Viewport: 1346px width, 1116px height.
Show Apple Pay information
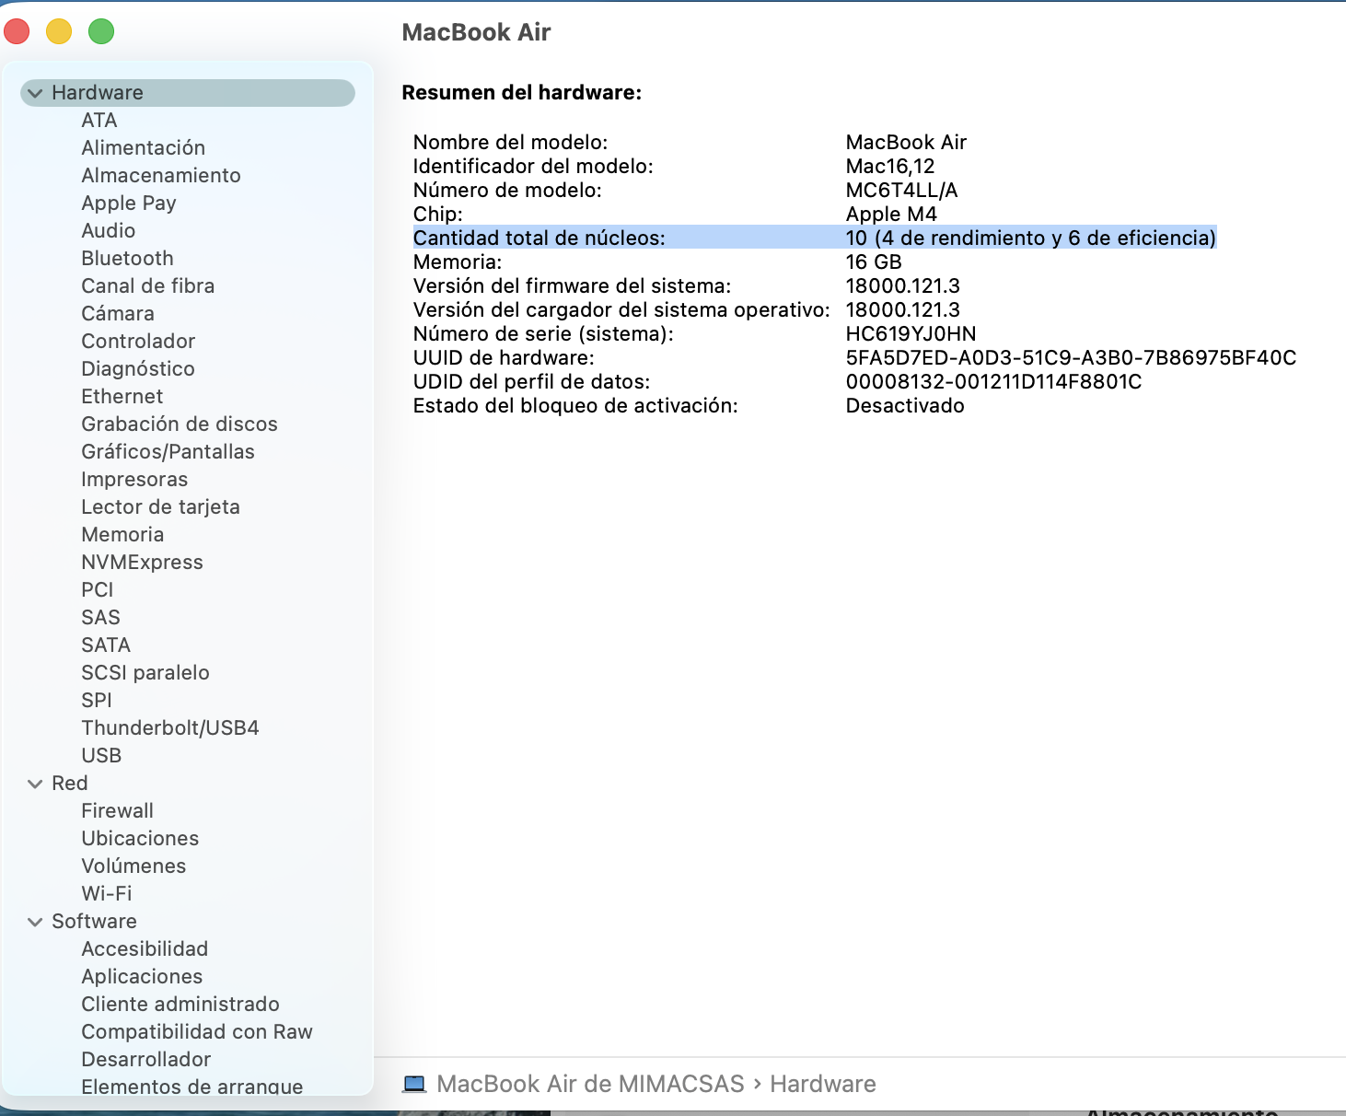point(129,203)
